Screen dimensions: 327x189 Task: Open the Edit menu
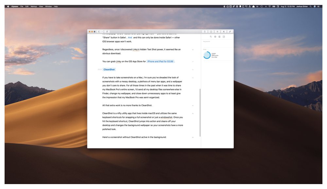click(x=27, y=7)
